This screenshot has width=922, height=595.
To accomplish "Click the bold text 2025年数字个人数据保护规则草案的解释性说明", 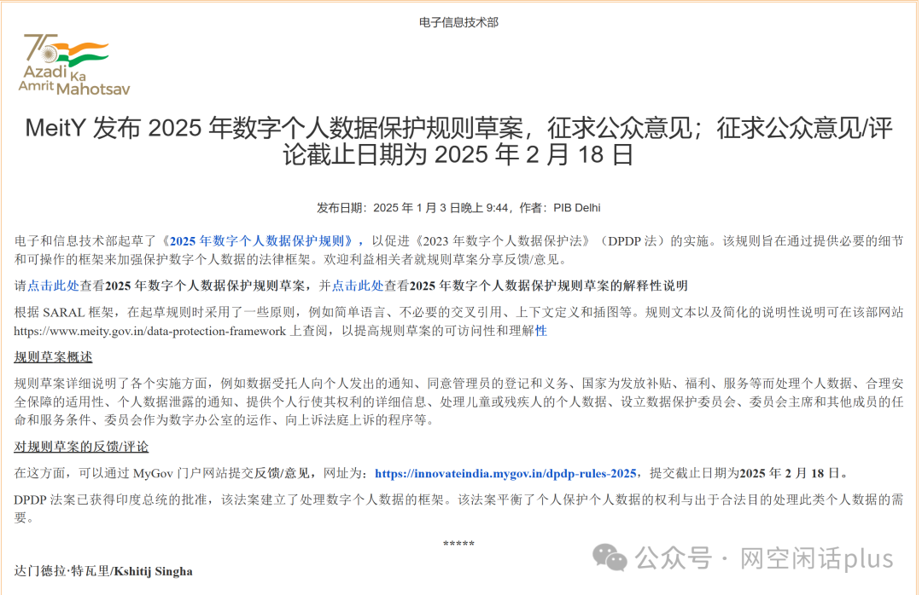I will tap(549, 286).
